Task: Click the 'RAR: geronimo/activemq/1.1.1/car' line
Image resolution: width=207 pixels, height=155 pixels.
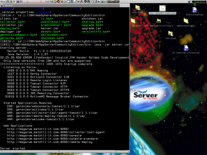Action: pos(36,109)
